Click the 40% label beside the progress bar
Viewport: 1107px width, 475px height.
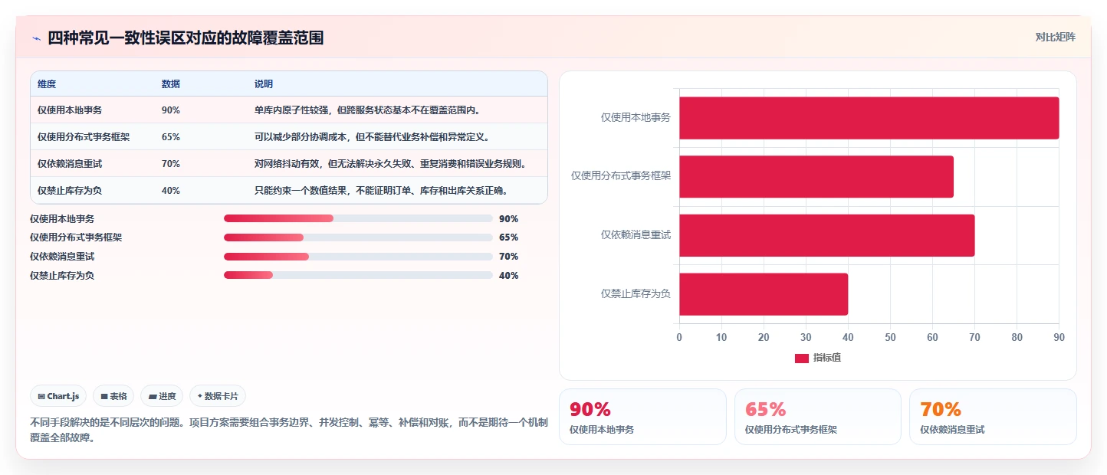pyautogui.click(x=508, y=276)
